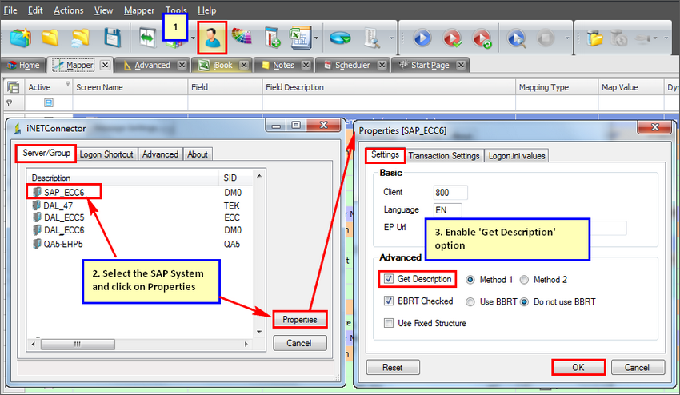
Task: Click the Excel spreadsheet toolbar icon
Action: pyautogui.click(x=300, y=38)
